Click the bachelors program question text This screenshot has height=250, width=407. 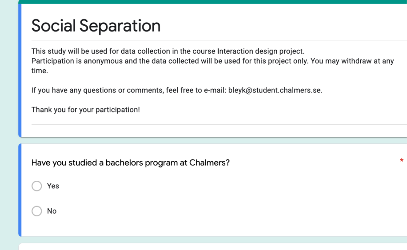[131, 163]
